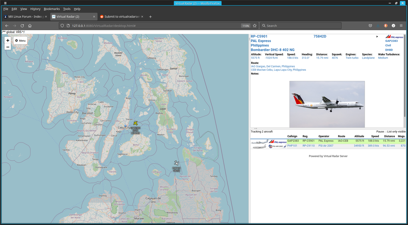Open the View menu
408x225 pixels.
tap(24, 9)
